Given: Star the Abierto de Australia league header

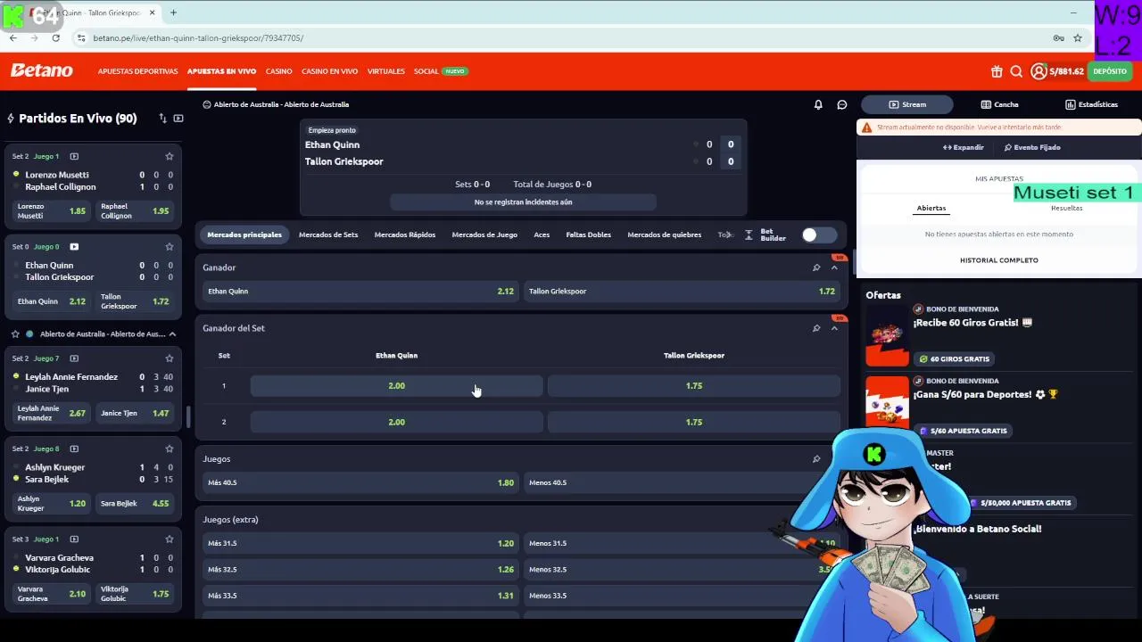Looking at the screenshot, I should 15,334.
